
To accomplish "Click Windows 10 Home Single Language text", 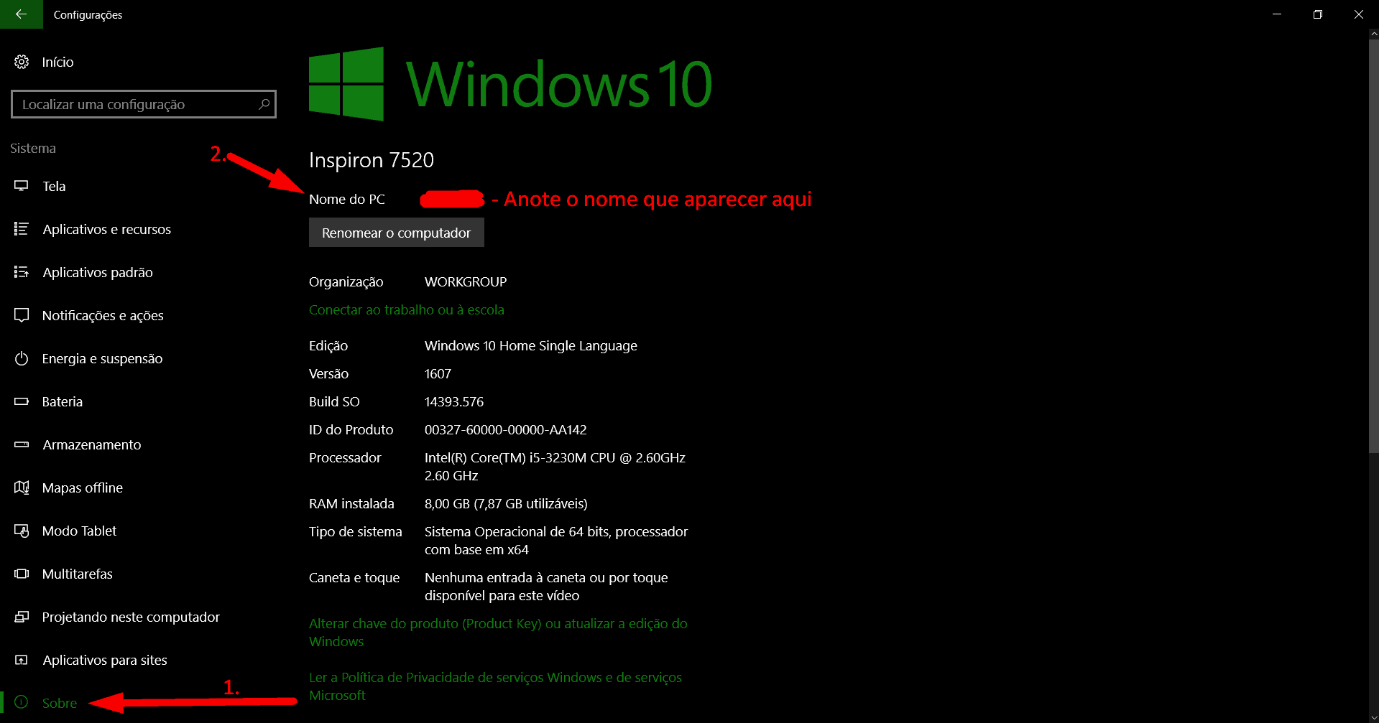I will coord(531,346).
